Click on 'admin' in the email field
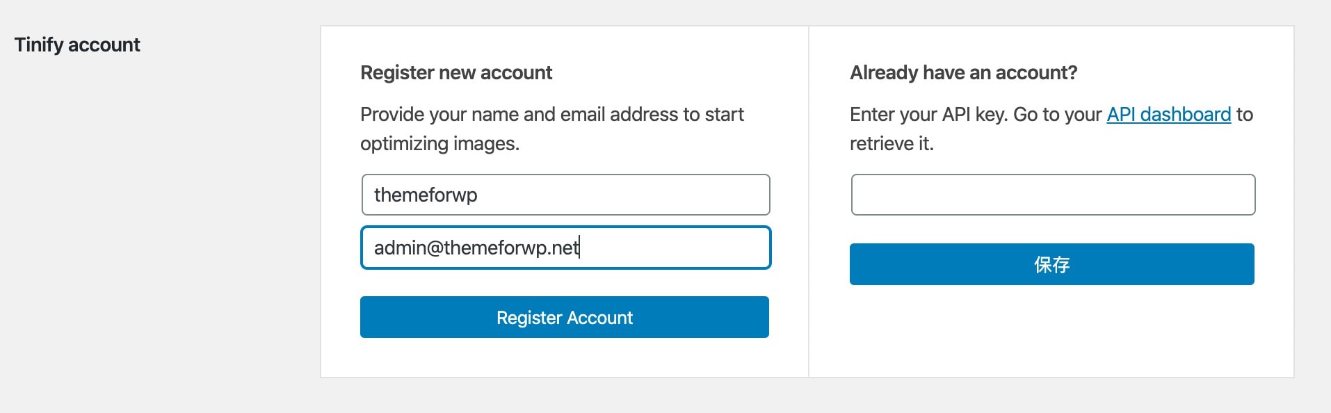Screen dimensions: 1331x413 pos(400,248)
